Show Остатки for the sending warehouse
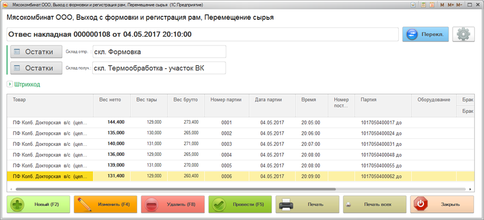 coord(36,51)
